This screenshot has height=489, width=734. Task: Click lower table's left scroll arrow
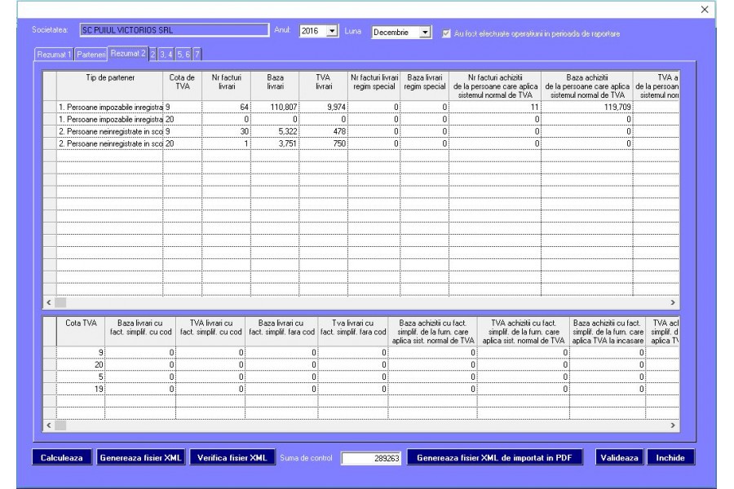point(49,425)
